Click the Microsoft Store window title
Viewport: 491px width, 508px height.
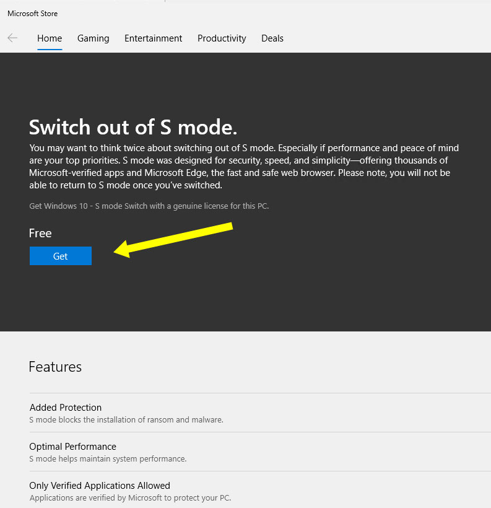(x=32, y=14)
